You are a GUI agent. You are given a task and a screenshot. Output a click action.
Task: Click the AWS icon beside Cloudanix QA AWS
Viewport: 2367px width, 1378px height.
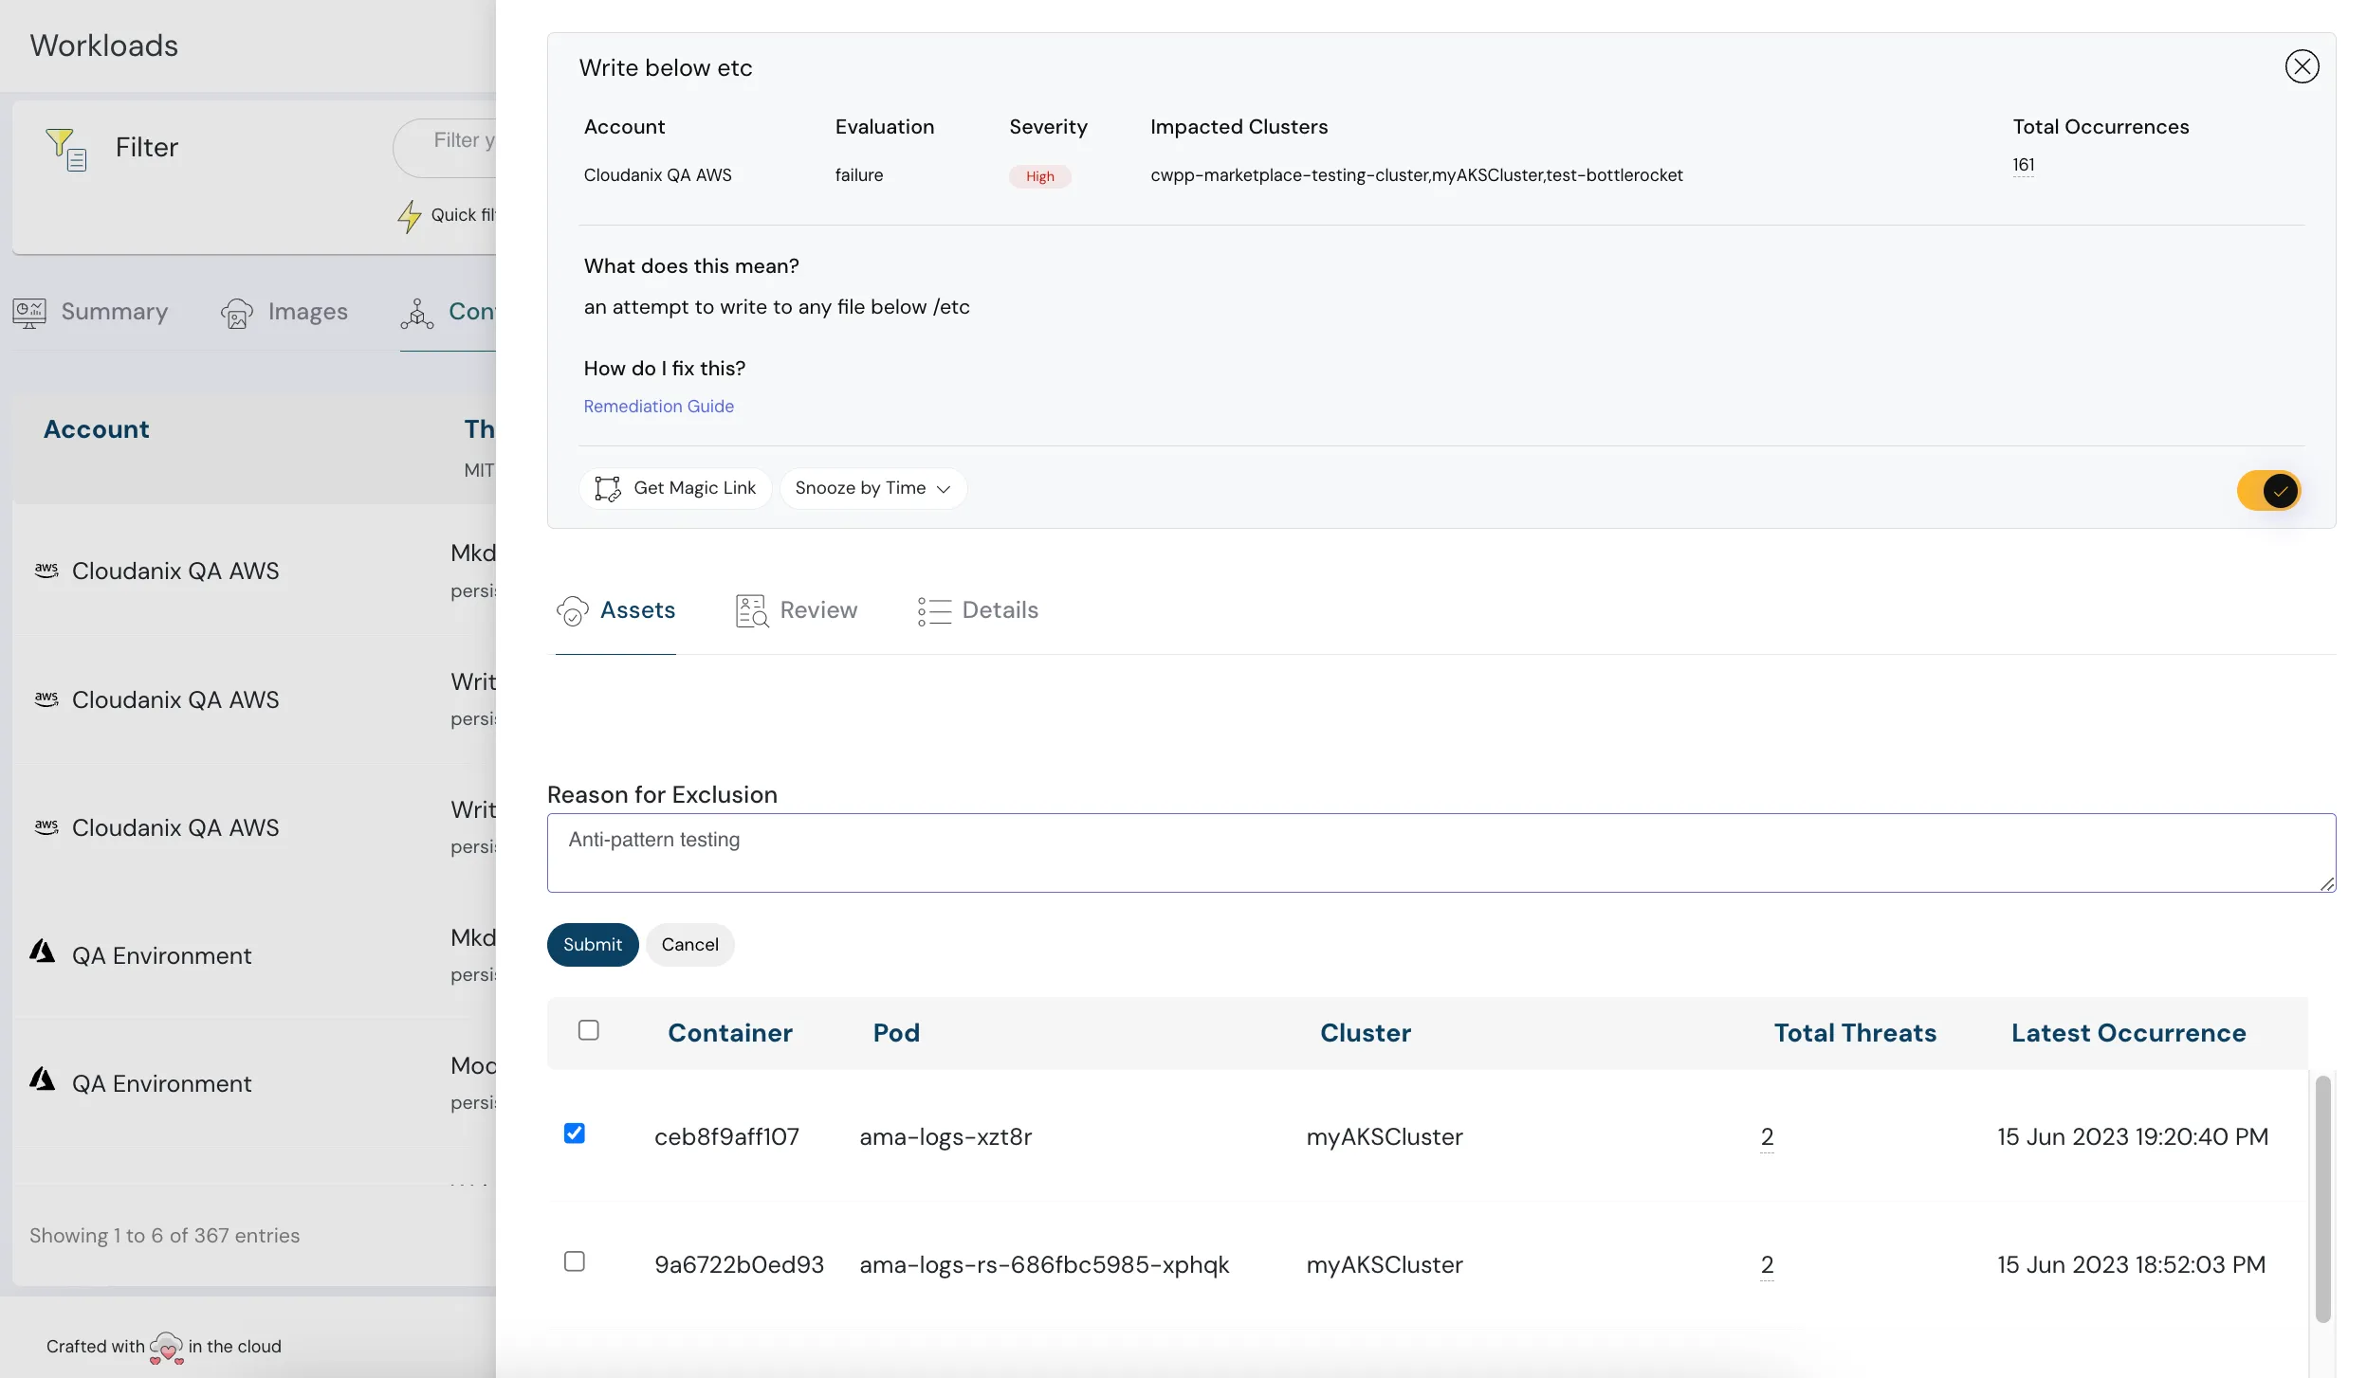(47, 569)
